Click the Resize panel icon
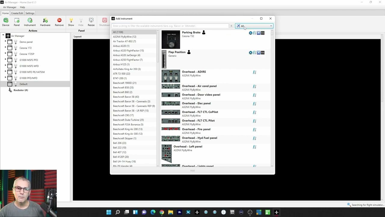The width and height of the screenshot is (385, 217). click(x=91, y=20)
